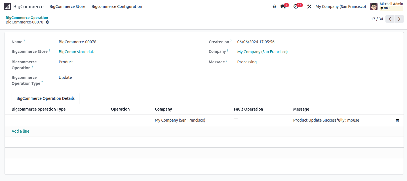Delete the mouse product update line
Image resolution: width=407 pixels, height=181 pixels.
397,120
